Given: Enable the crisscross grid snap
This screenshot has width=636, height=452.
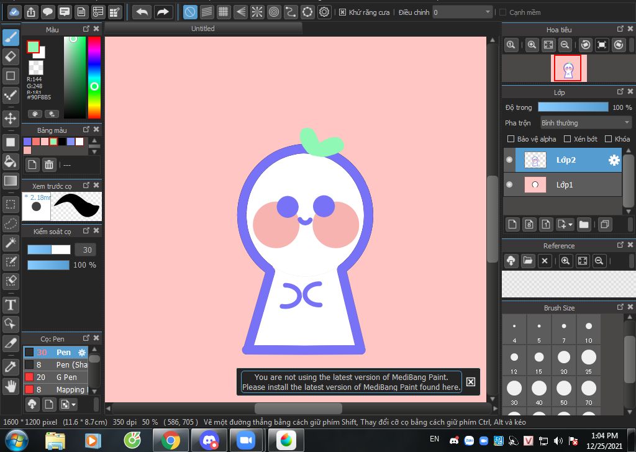Looking at the screenshot, I should coord(223,12).
